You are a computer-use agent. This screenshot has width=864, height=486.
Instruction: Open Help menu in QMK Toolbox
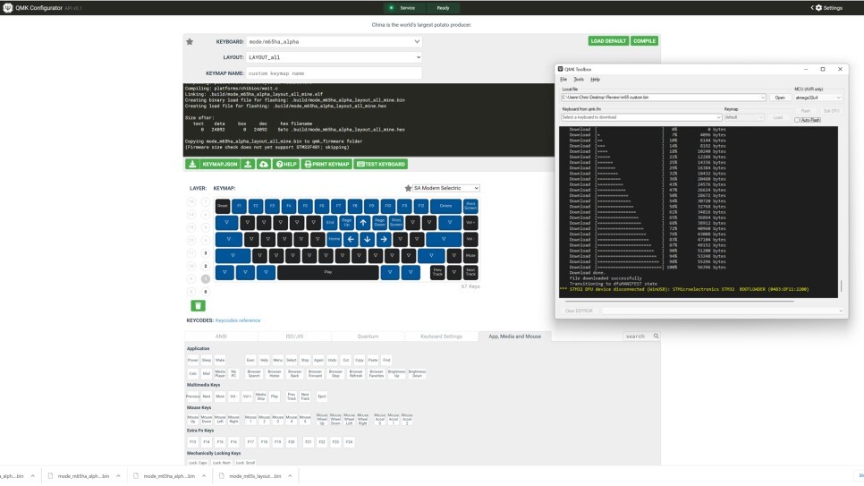pyautogui.click(x=595, y=80)
